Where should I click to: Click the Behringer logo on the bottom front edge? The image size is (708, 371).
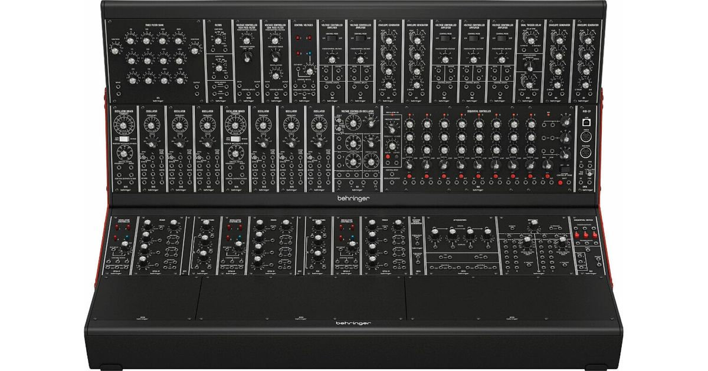[x=353, y=323]
